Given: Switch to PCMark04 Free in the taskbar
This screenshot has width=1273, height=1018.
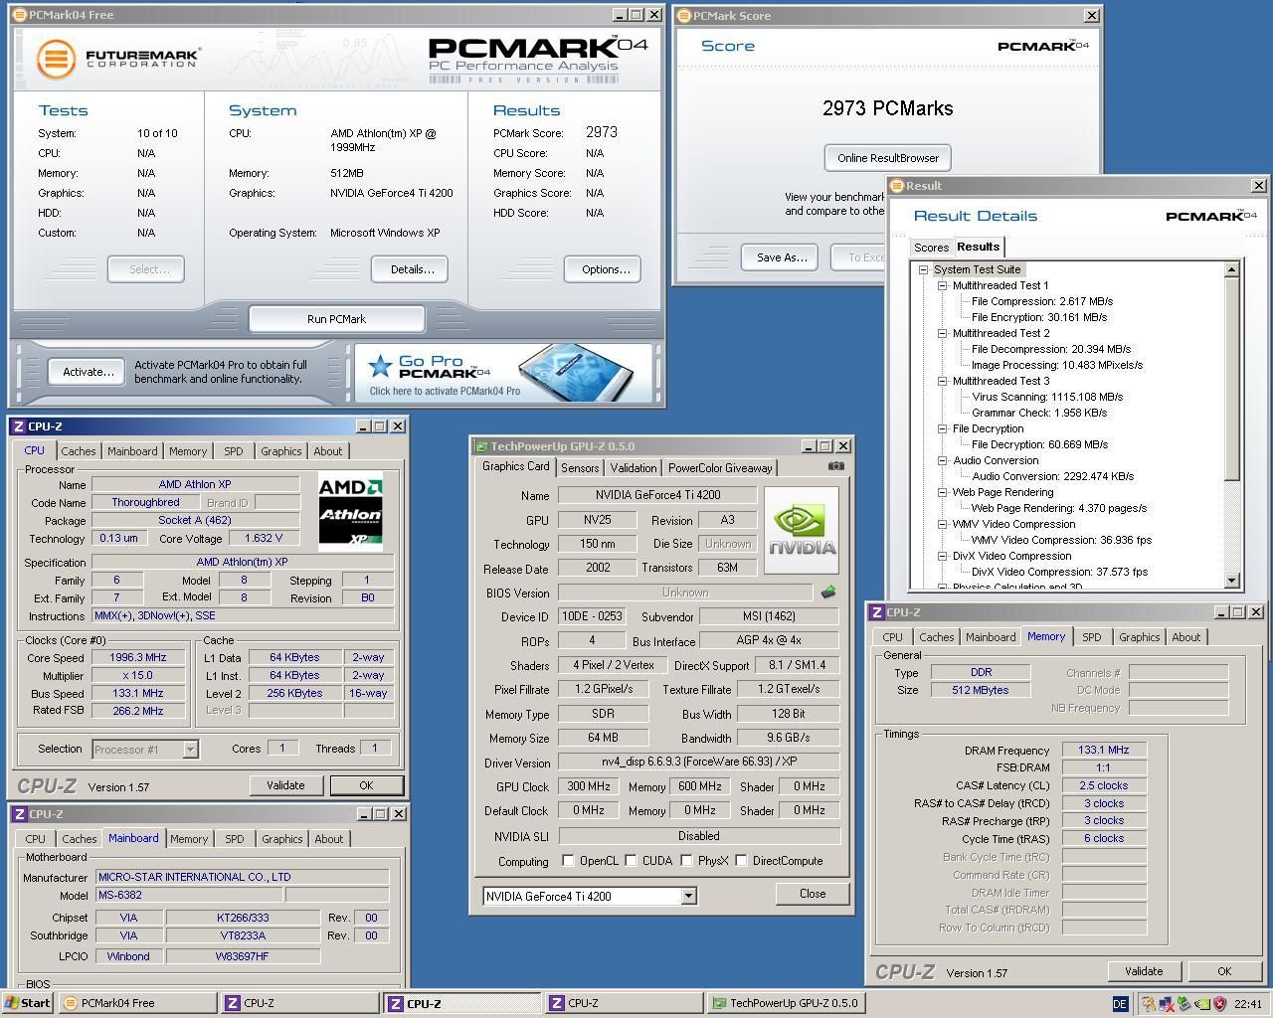Looking at the screenshot, I should [138, 1003].
